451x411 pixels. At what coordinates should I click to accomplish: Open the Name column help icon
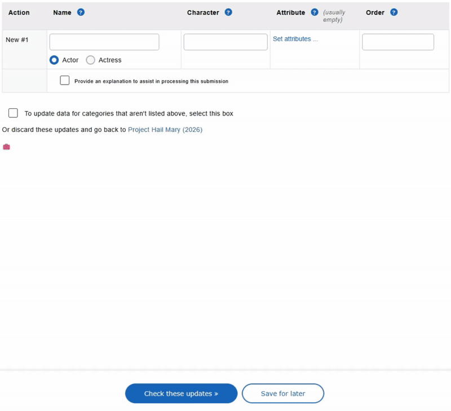point(81,12)
